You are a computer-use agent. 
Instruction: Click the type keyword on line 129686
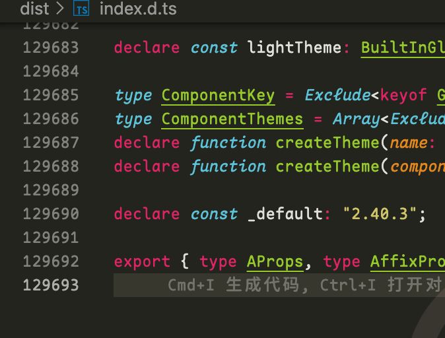(x=133, y=119)
